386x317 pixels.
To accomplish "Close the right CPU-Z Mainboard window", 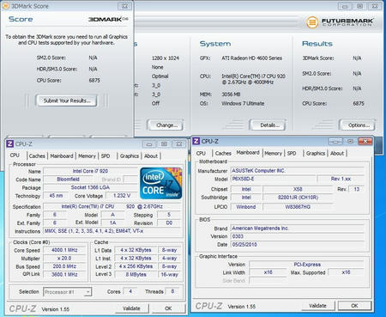I will [365, 141].
